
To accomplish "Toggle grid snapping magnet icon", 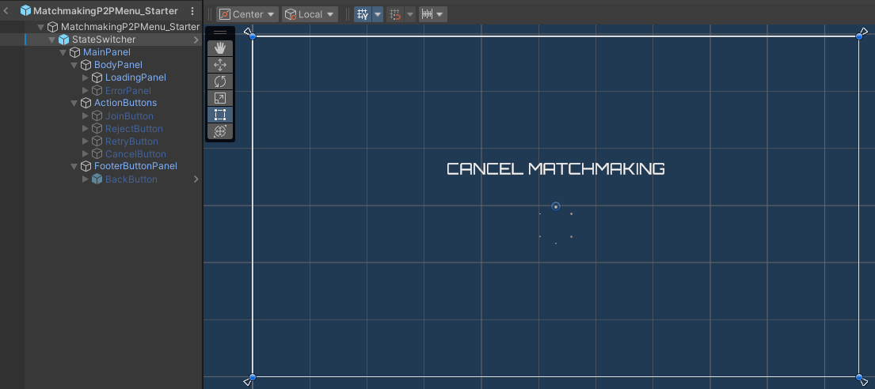I will pos(395,14).
